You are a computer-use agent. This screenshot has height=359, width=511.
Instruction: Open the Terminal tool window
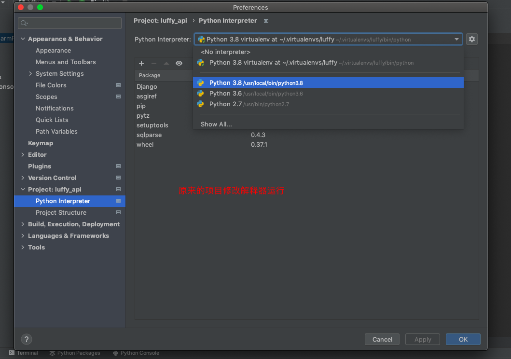(24, 353)
